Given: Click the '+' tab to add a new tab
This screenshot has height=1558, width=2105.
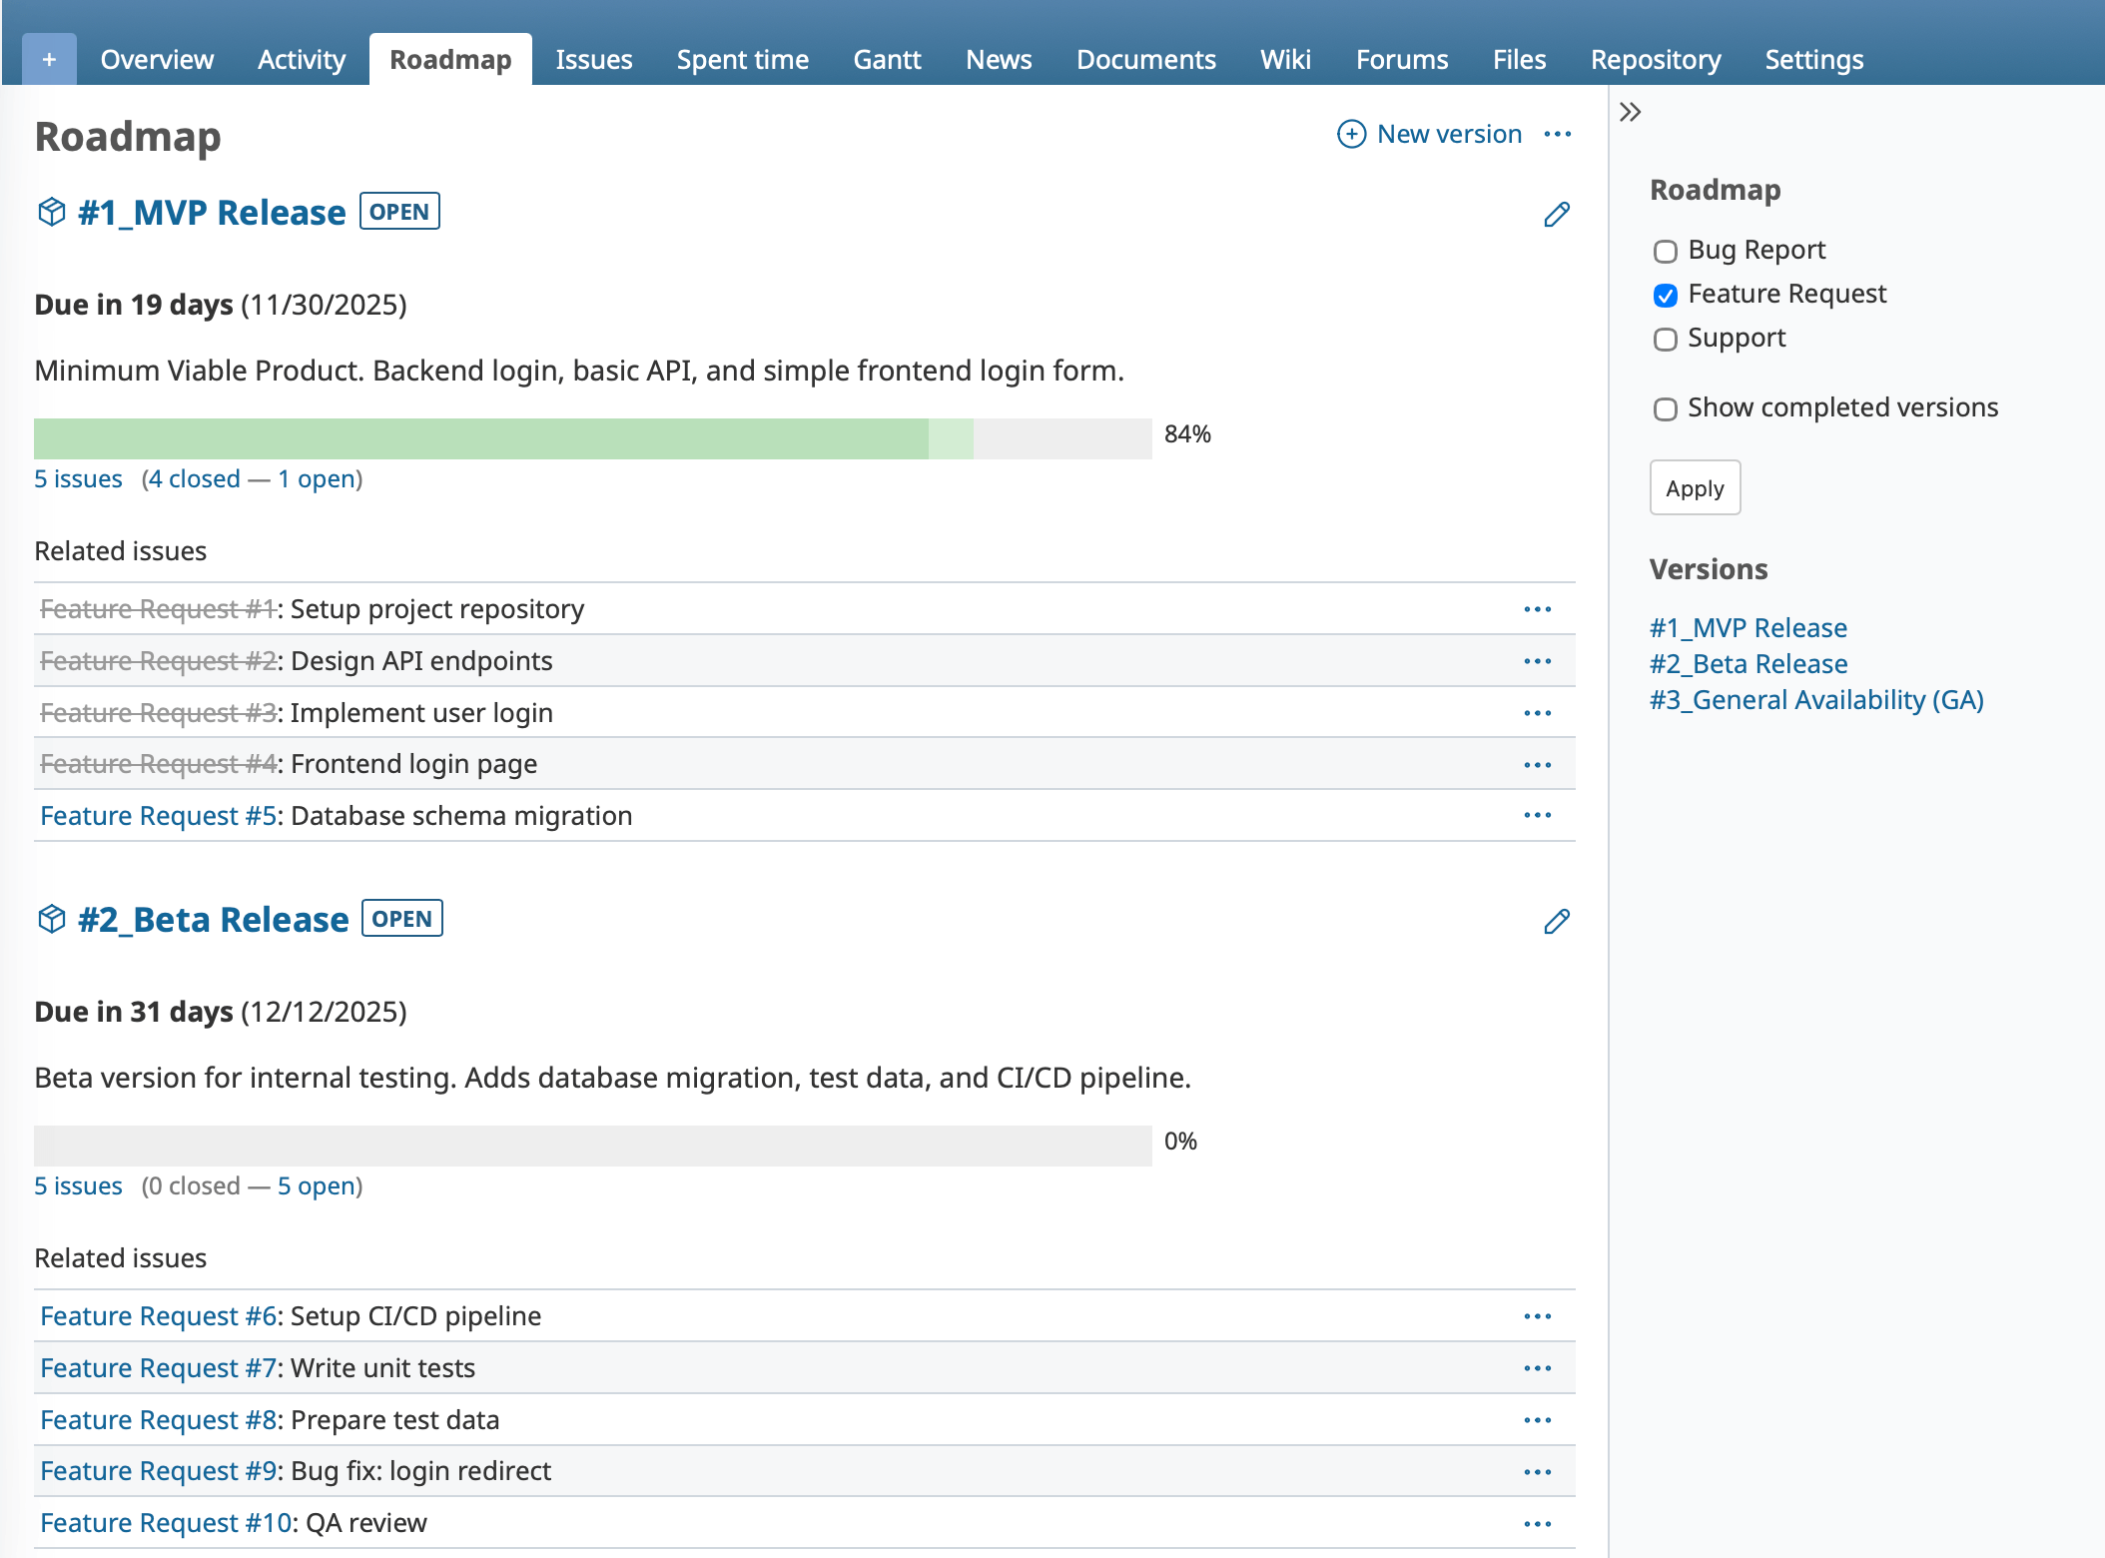Looking at the screenshot, I should point(48,59).
